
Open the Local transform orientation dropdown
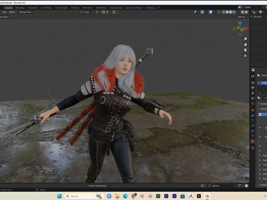87,12
